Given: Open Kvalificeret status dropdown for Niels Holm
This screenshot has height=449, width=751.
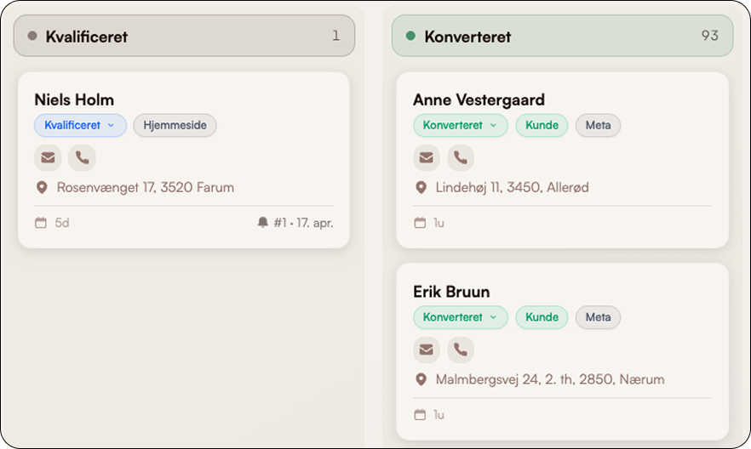Looking at the screenshot, I should click(x=80, y=126).
